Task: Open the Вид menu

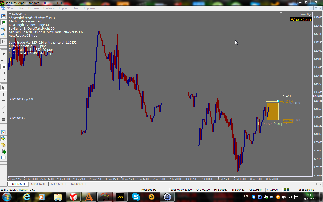Action: [21, 8]
